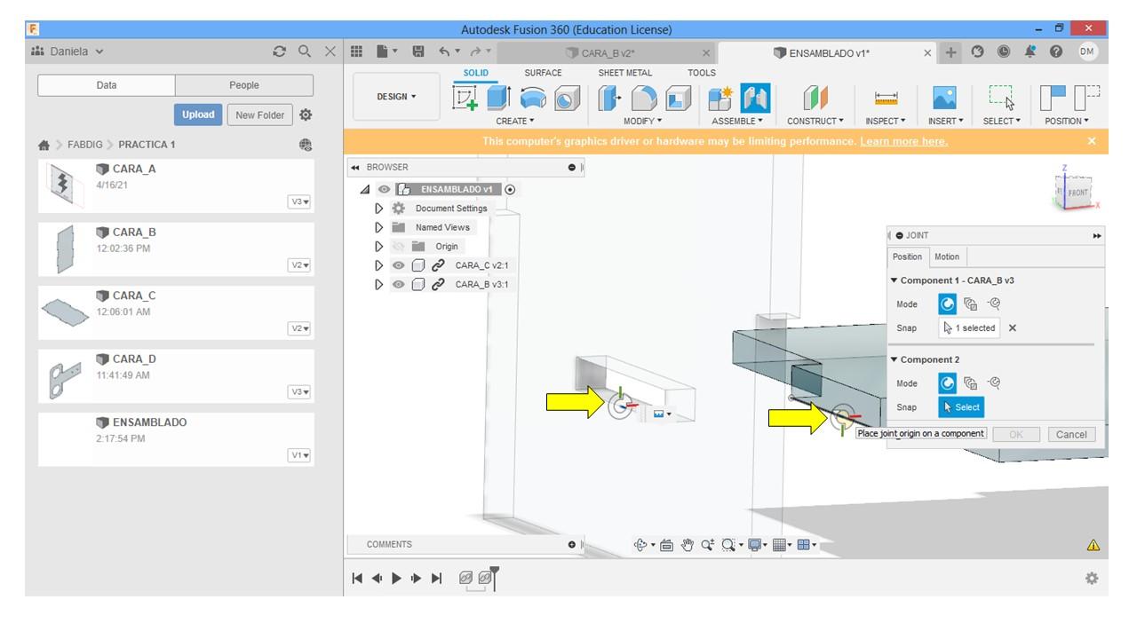1137x639 pixels.
Task: Switch to the CARA_B v2* document tab
Action: 608,53
